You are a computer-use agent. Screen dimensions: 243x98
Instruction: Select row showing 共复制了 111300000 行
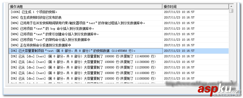coord(119,62)
